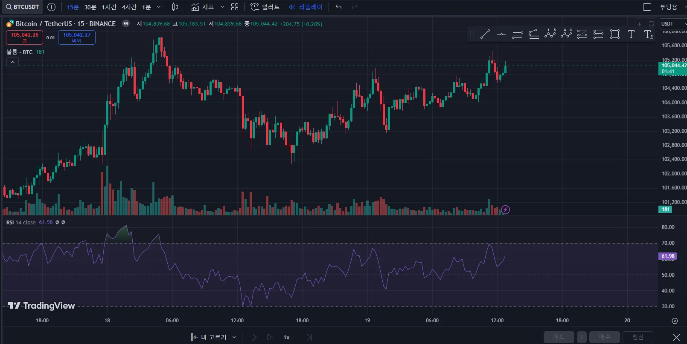The image size is (687, 344).
Task: Open the 바 고르기 select bar control
Action: (x=209, y=337)
